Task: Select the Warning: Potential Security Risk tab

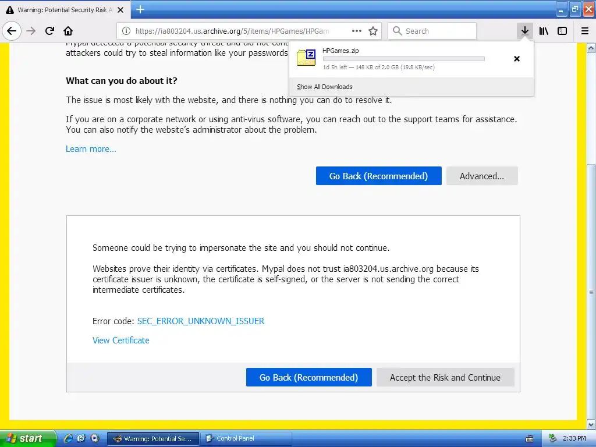Action: 65,10
